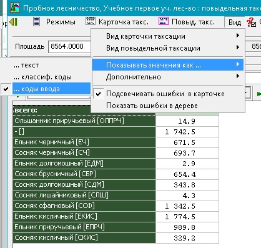Click the value cell 671.5
This screenshot has height=248, width=261.
point(187,142)
